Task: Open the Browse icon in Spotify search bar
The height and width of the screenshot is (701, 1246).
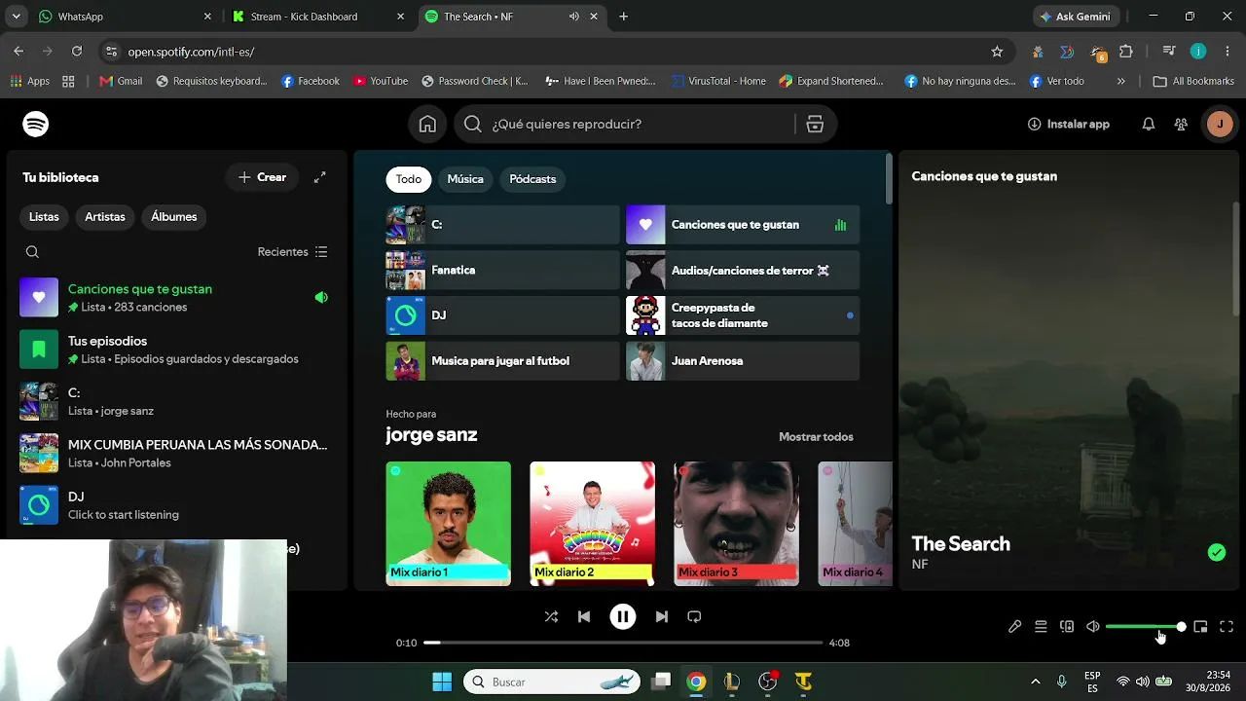Action: point(815,124)
